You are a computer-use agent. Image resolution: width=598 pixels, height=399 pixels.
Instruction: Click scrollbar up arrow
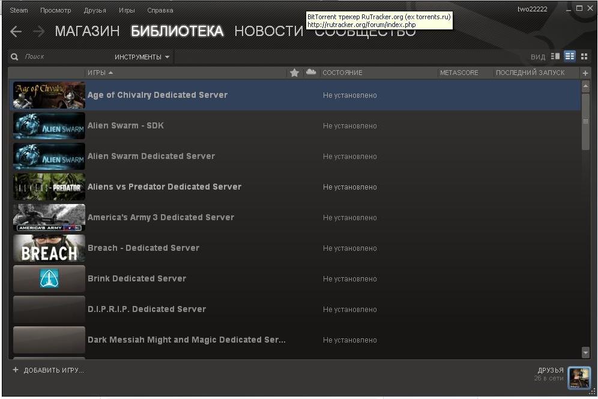[586, 86]
